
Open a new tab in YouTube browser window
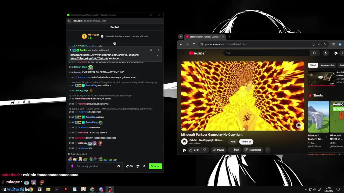point(229,37)
